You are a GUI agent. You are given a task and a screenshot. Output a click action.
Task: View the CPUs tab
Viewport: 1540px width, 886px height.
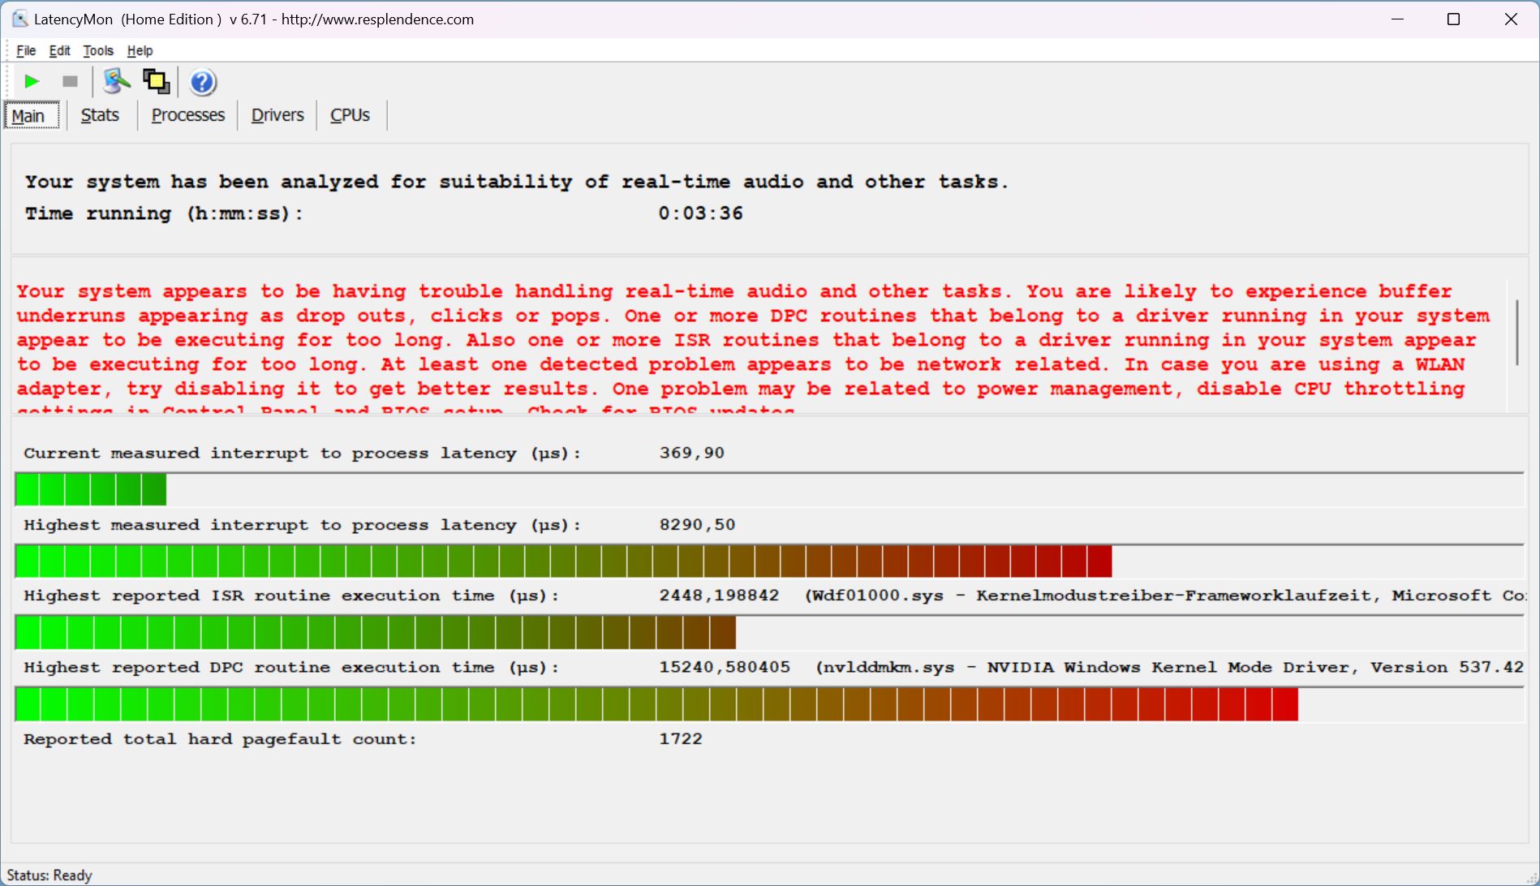point(350,115)
